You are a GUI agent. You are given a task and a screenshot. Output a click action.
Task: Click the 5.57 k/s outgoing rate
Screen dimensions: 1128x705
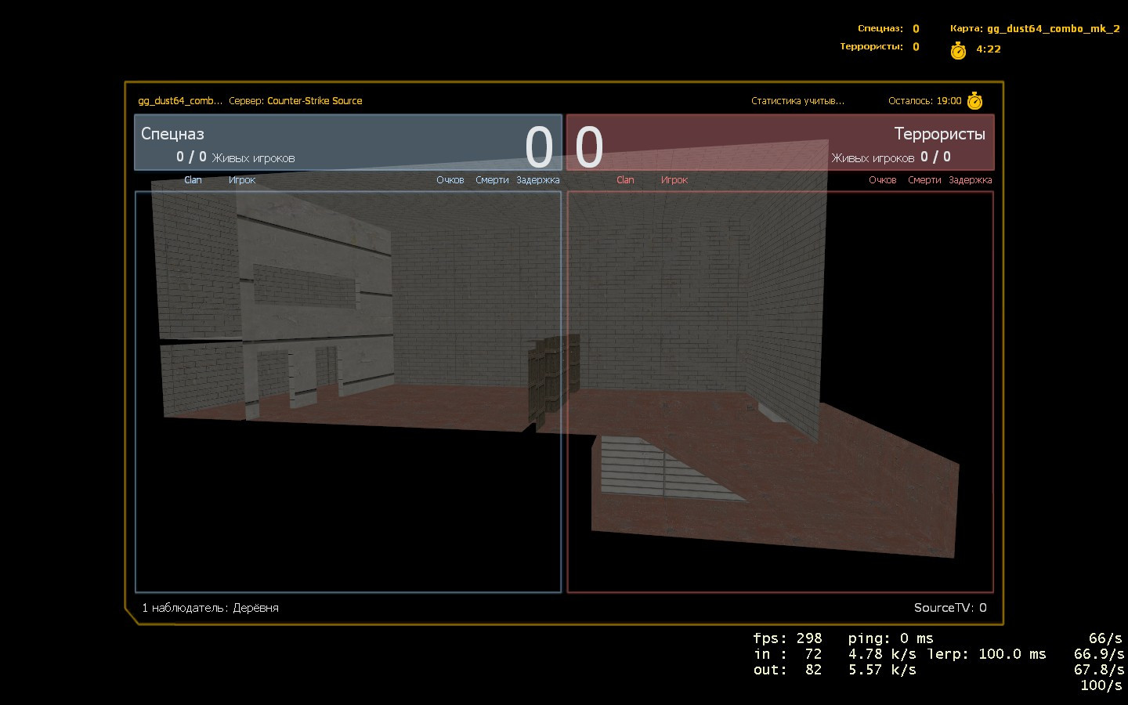[x=882, y=670]
